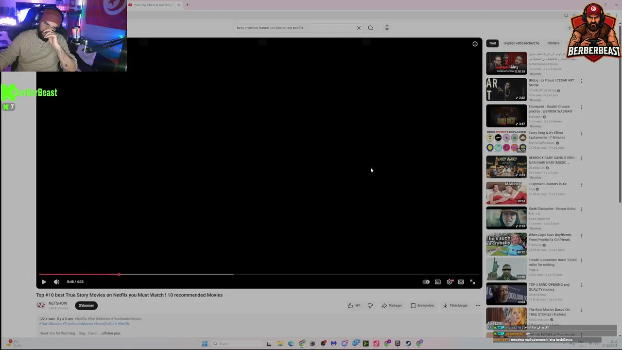
Task: Run the search with the magnifier
Action: pos(370,28)
